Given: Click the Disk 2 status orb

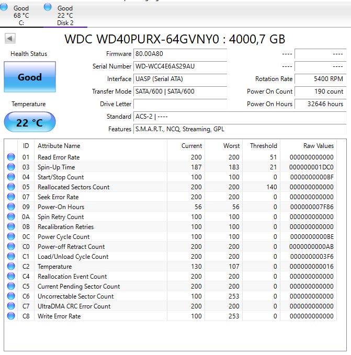Looking at the screenshot, I should 48,7.
